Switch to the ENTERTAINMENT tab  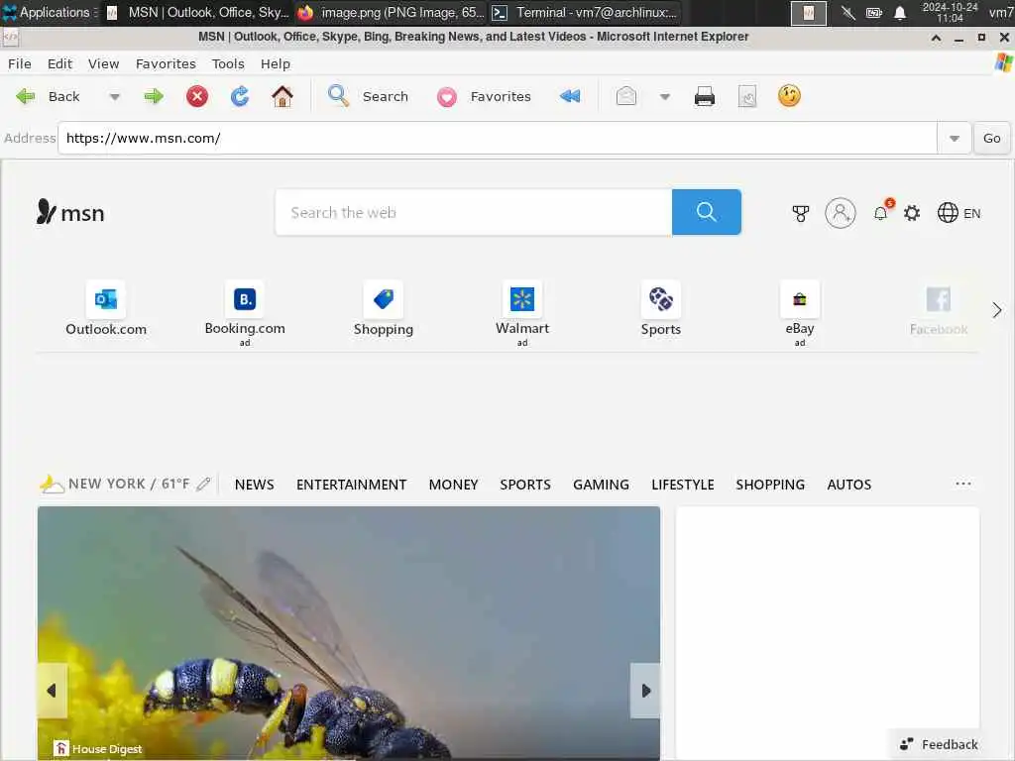(x=352, y=485)
